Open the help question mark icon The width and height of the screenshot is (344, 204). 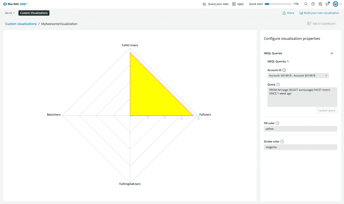point(313,4)
